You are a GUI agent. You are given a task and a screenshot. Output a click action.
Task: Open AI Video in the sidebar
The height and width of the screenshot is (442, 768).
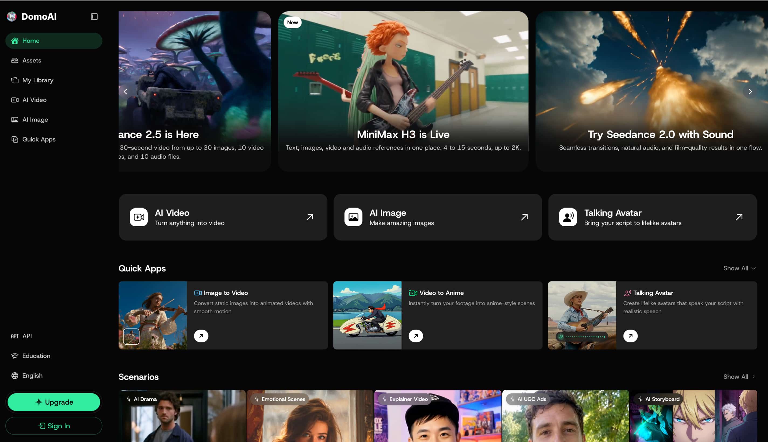click(x=54, y=100)
